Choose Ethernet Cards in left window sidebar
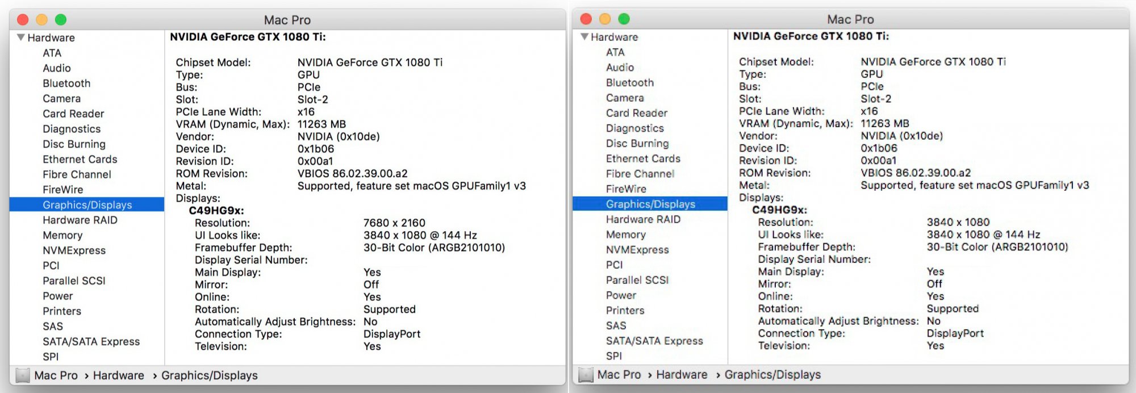Viewport: 1136px width, 393px height. [x=80, y=159]
